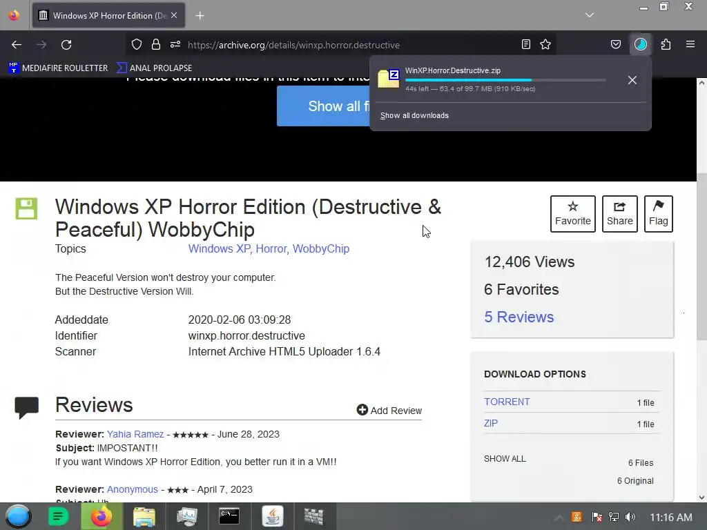Image resolution: width=707 pixels, height=530 pixels.
Task: Click the 12,406 Views text
Action: click(x=530, y=262)
